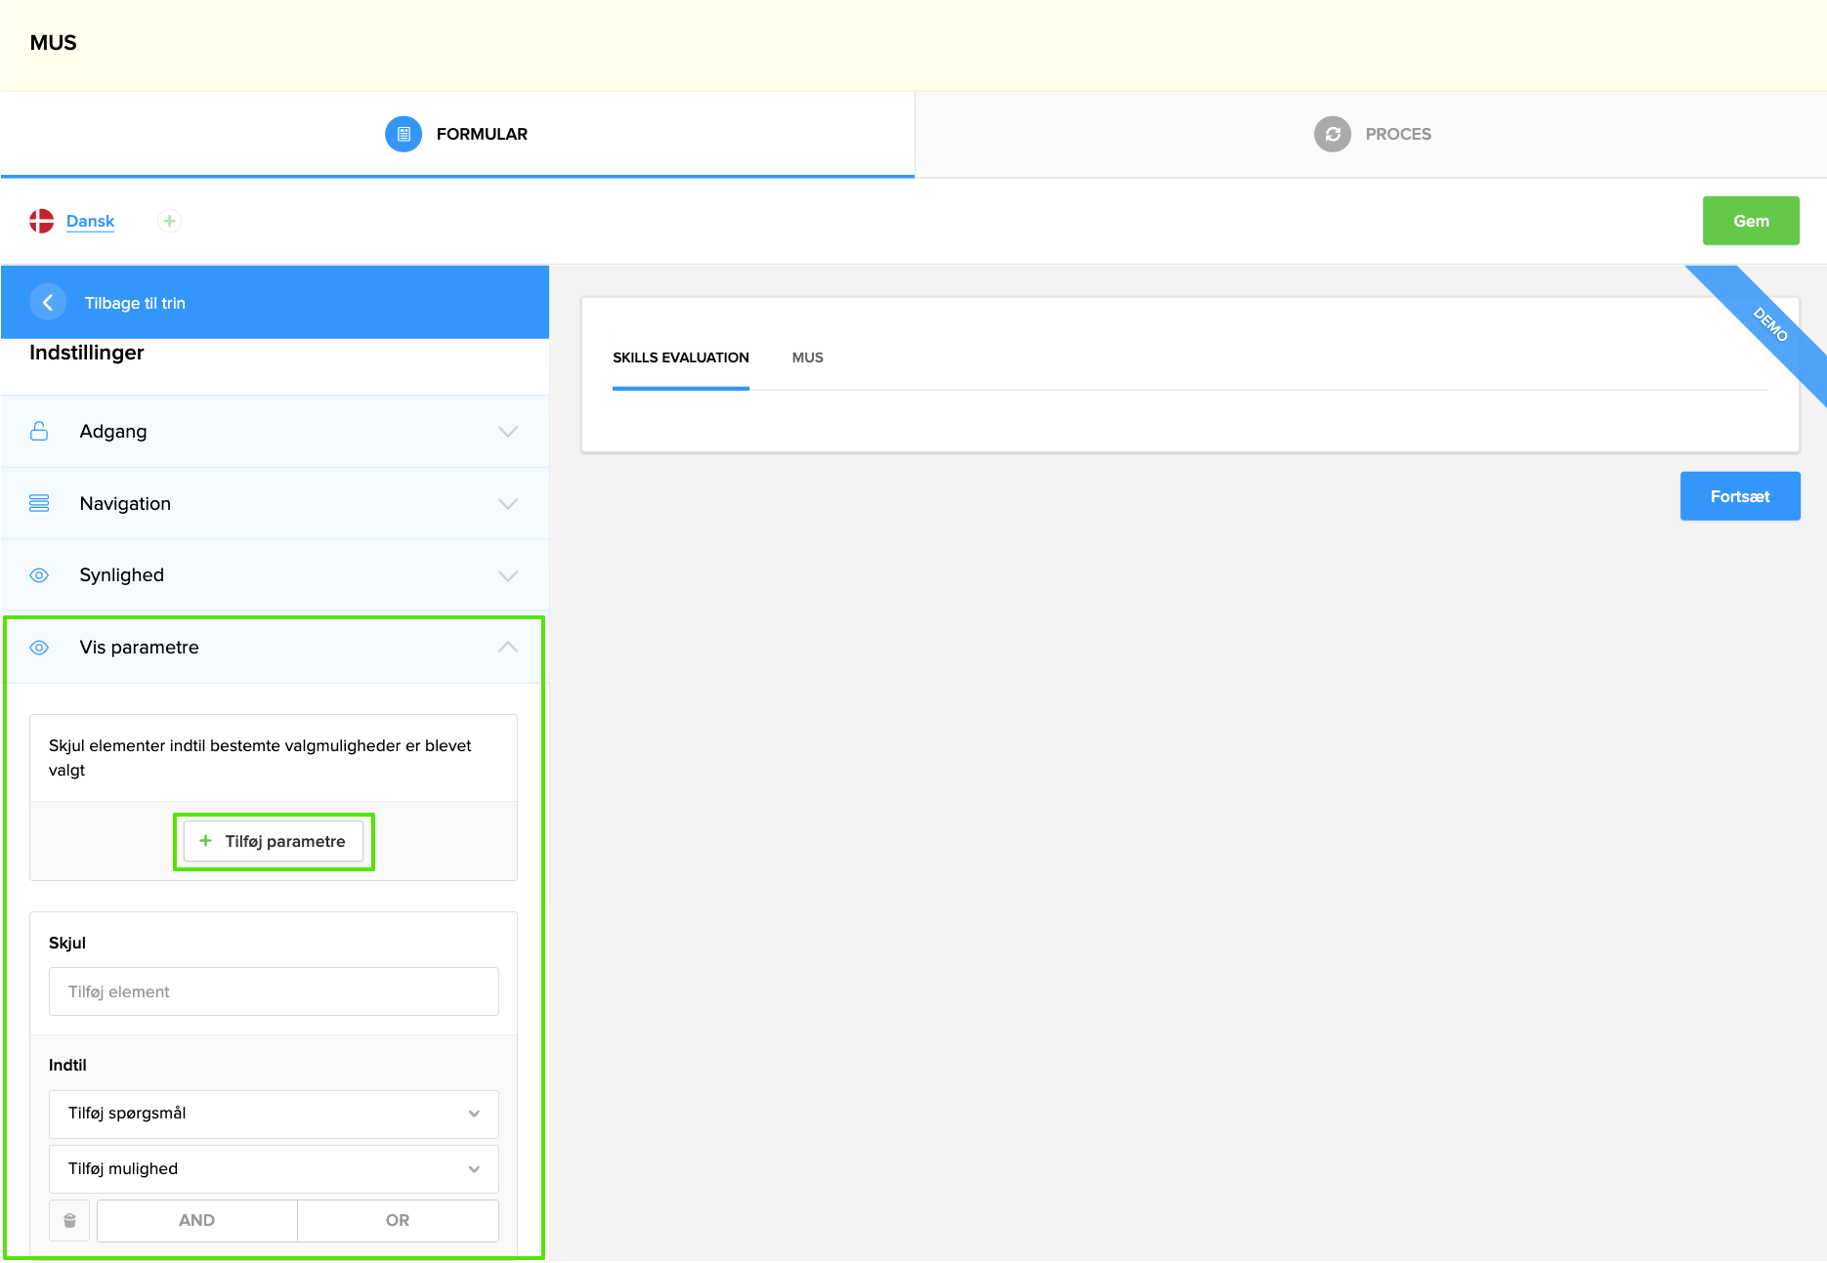Screen dimensions: 1827x1263
Task: Click the back arrow circle icon
Action: click(x=48, y=303)
